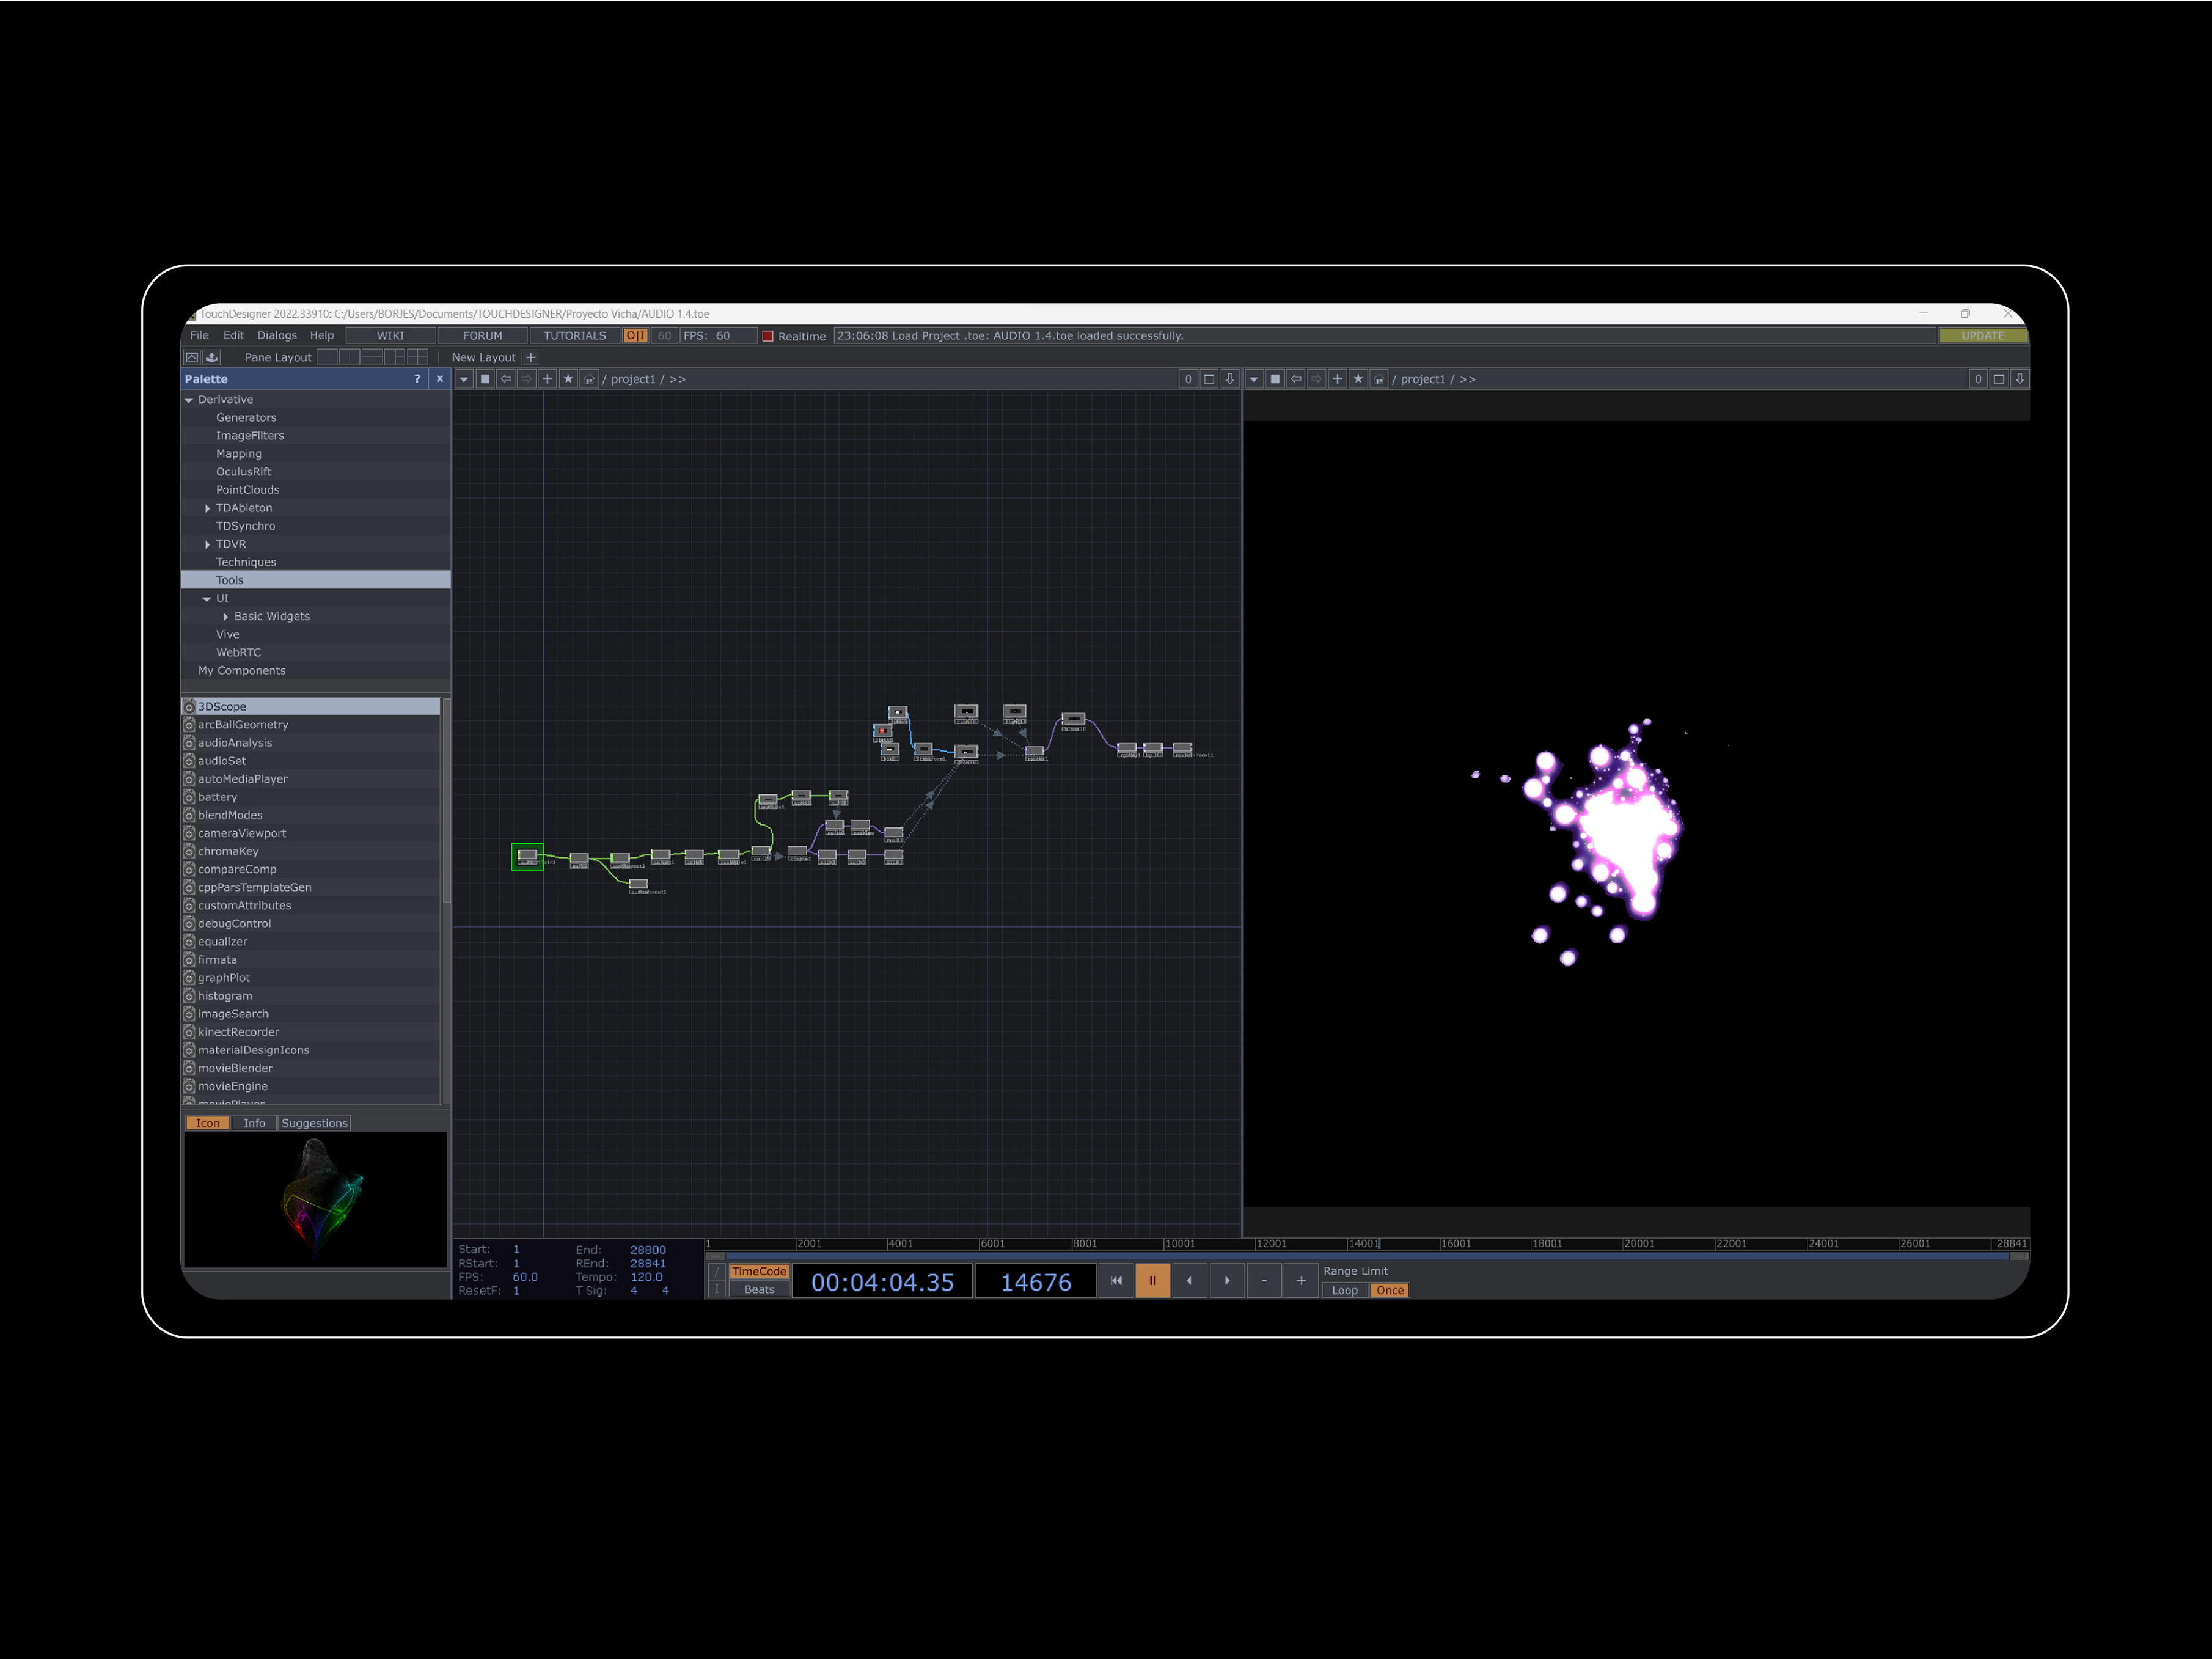Viewport: 2212px width, 1659px height.
Task: Open the WIKI link button
Action: (391, 336)
